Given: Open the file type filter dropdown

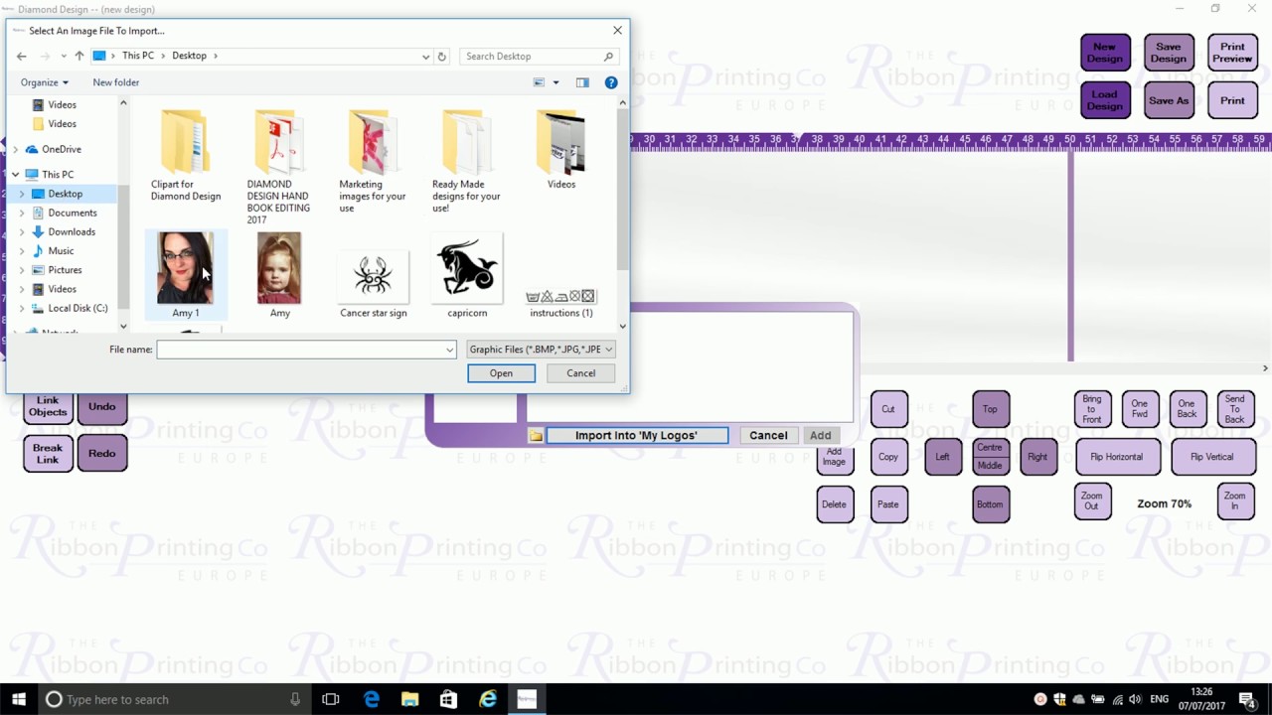Looking at the screenshot, I should 541,350.
